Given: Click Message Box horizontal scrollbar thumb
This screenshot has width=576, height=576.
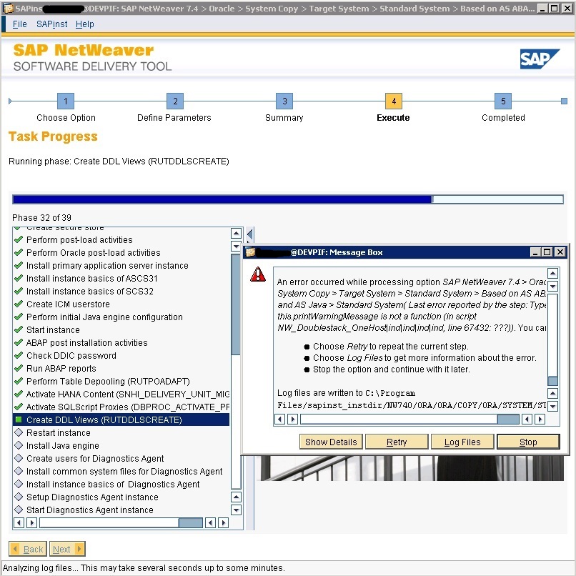Looking at the screenshot, I should click(x=508, y=419).
